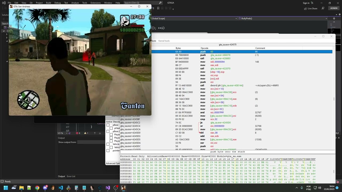Open the Debug menu

(57, 3)
